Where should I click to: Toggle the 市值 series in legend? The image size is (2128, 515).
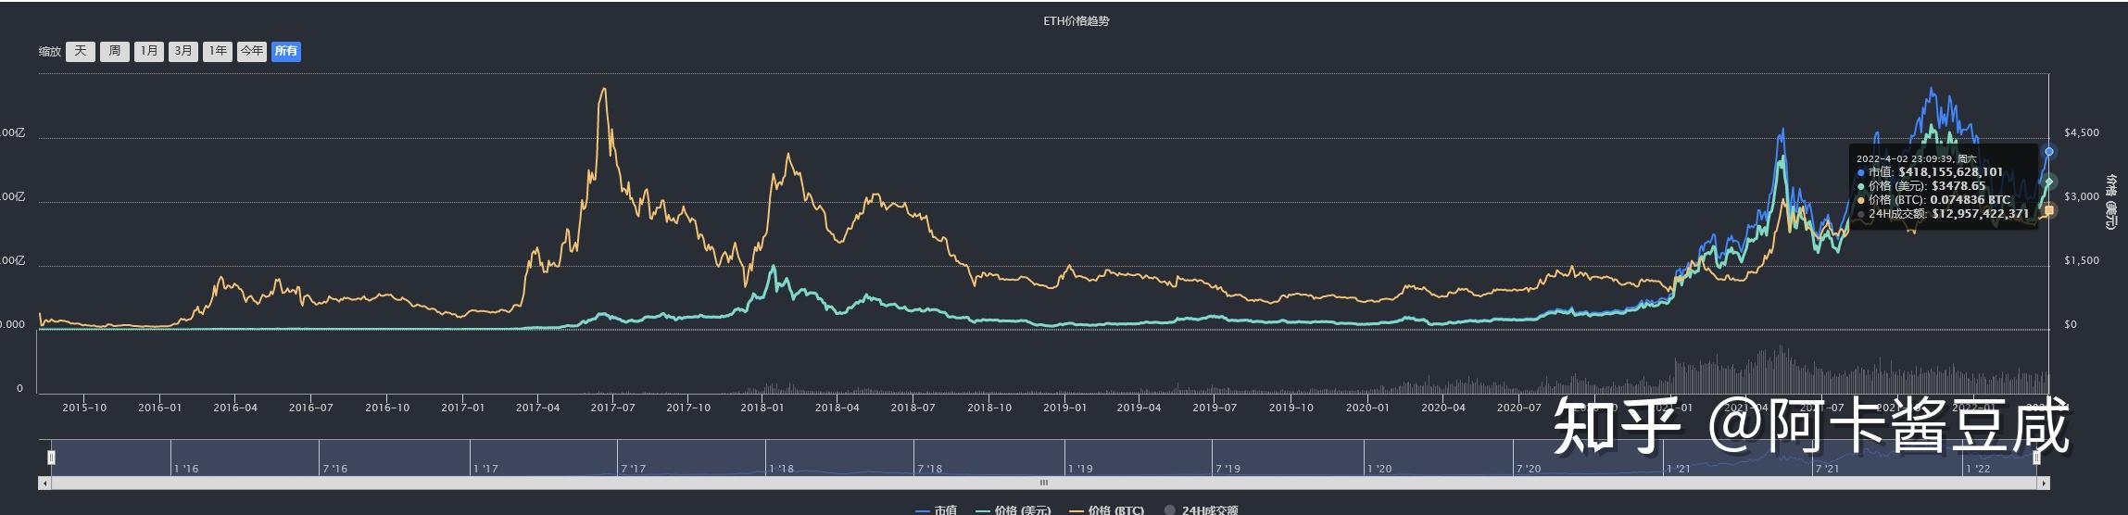coord(937,509)
